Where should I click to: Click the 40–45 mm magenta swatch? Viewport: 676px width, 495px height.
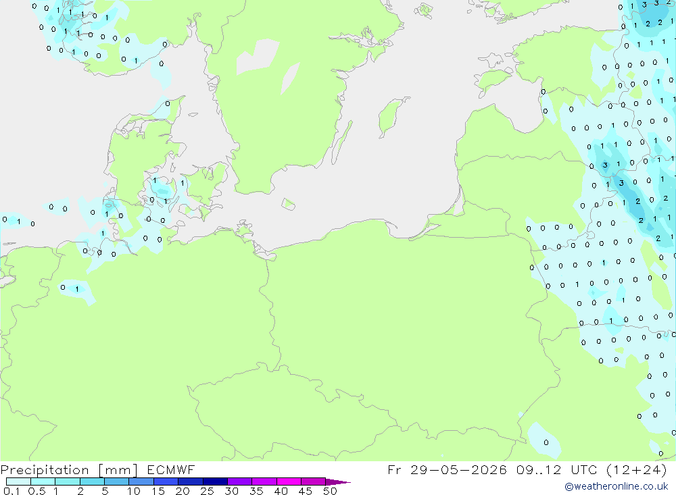(x=289, y=481)
